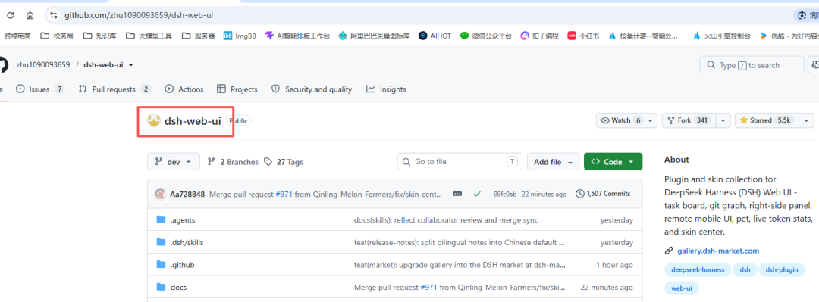This screenshot has width=819, height=302.
Task: Go to GitHub home via Octocat logo
Action: coord(2,64)
